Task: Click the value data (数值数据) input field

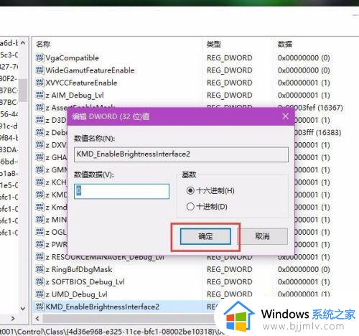Action: click(121, 191)
